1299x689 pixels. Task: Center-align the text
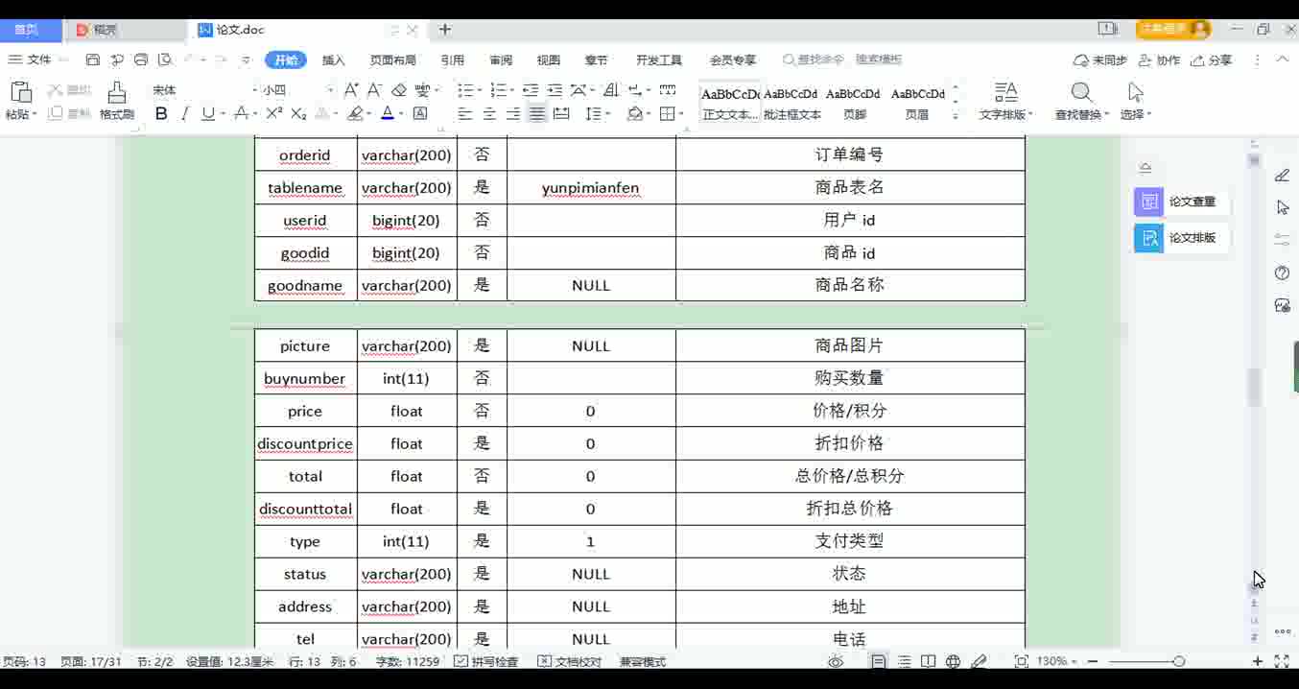click(489, 114)
